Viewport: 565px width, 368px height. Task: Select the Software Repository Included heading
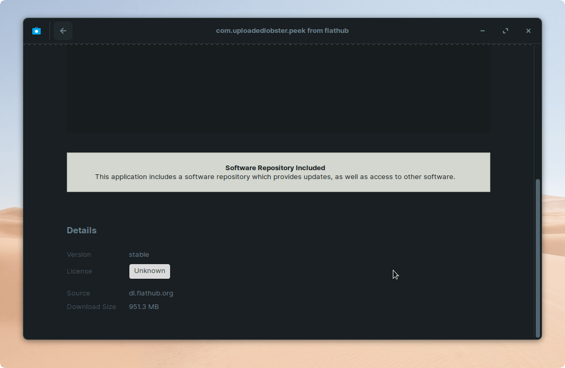point(275,168)
